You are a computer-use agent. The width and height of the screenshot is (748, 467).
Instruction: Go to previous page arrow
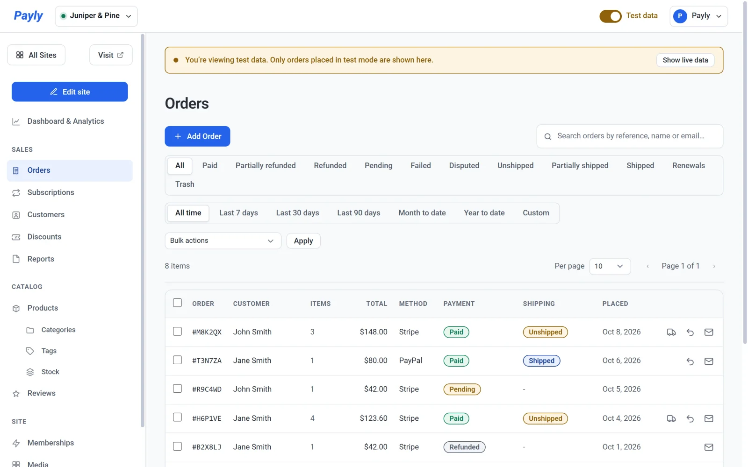coord(647,266)
